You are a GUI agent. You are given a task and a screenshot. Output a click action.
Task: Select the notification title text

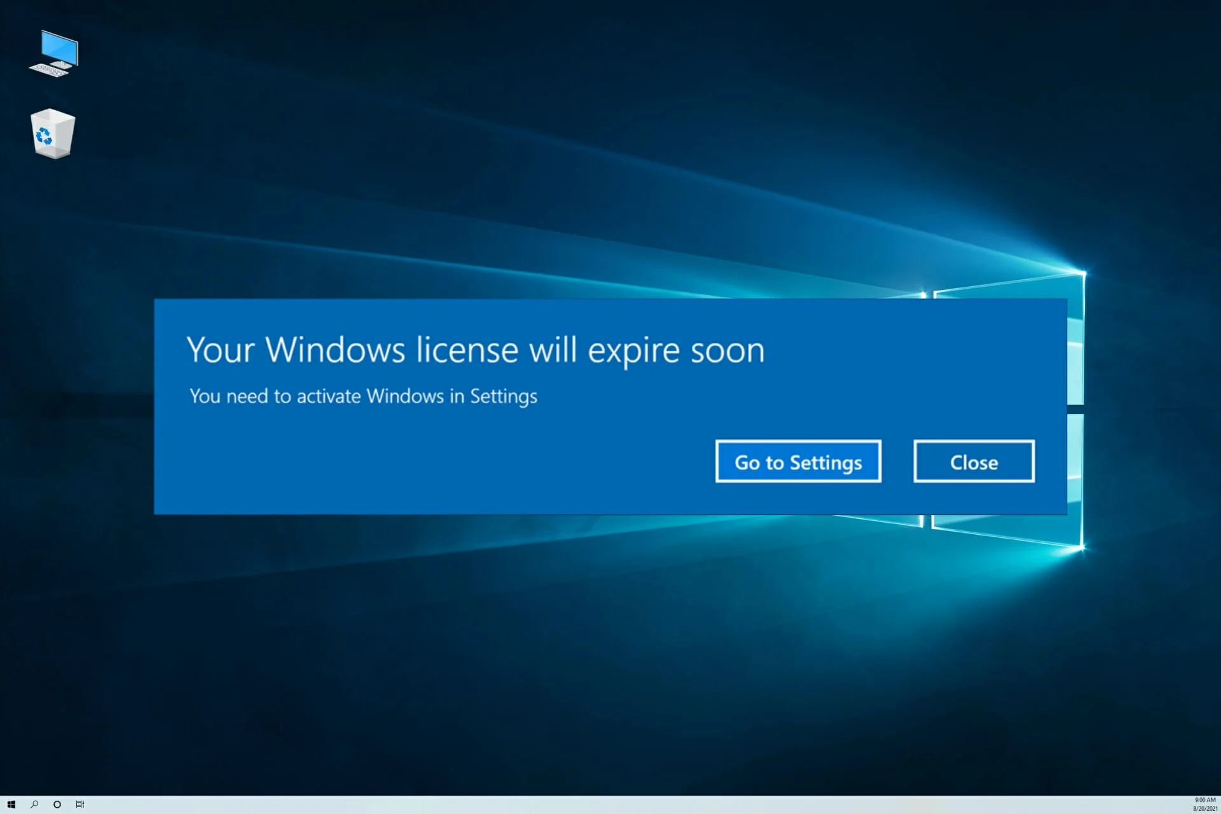tap(477, 350)
